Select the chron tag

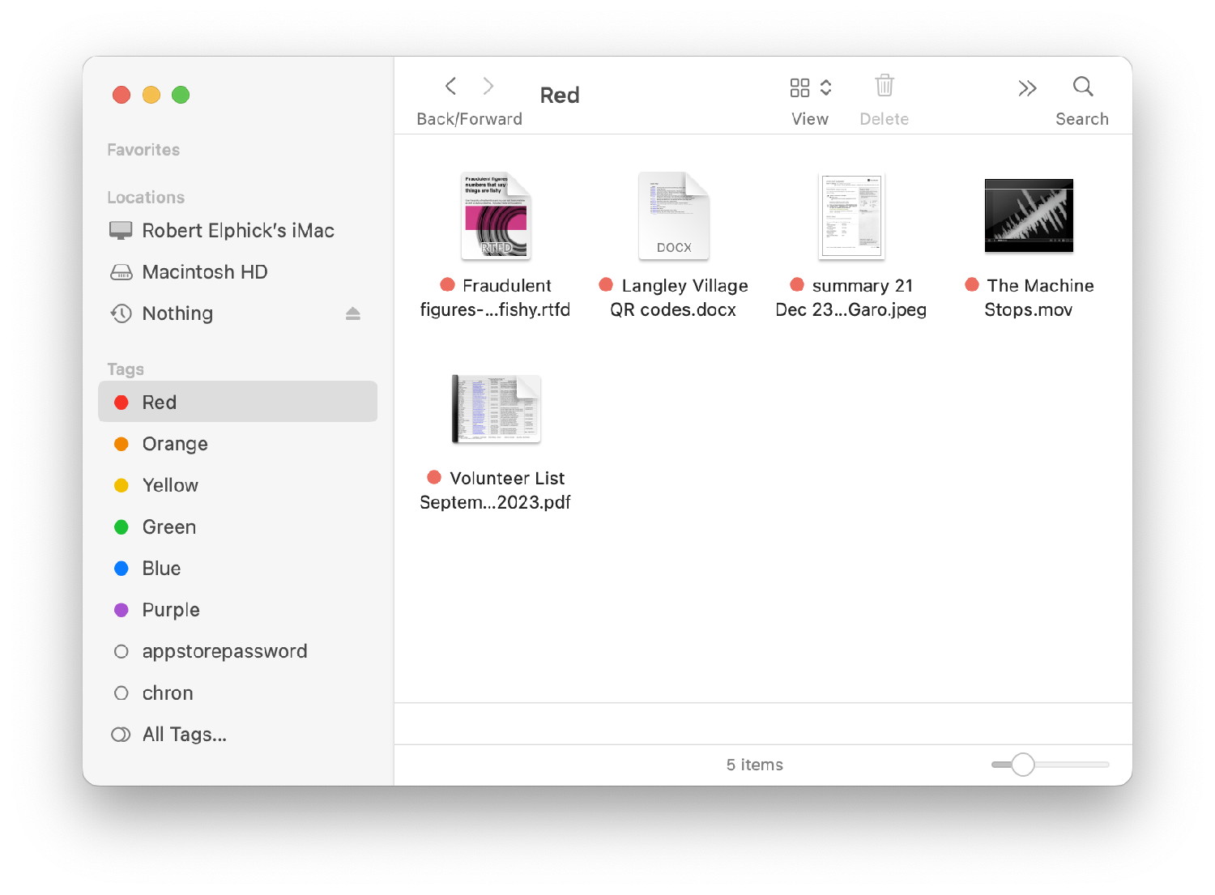pyautogui.click(x=237, y=693)
